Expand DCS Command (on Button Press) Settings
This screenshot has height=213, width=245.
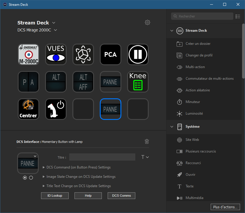[x=77, y=167]
